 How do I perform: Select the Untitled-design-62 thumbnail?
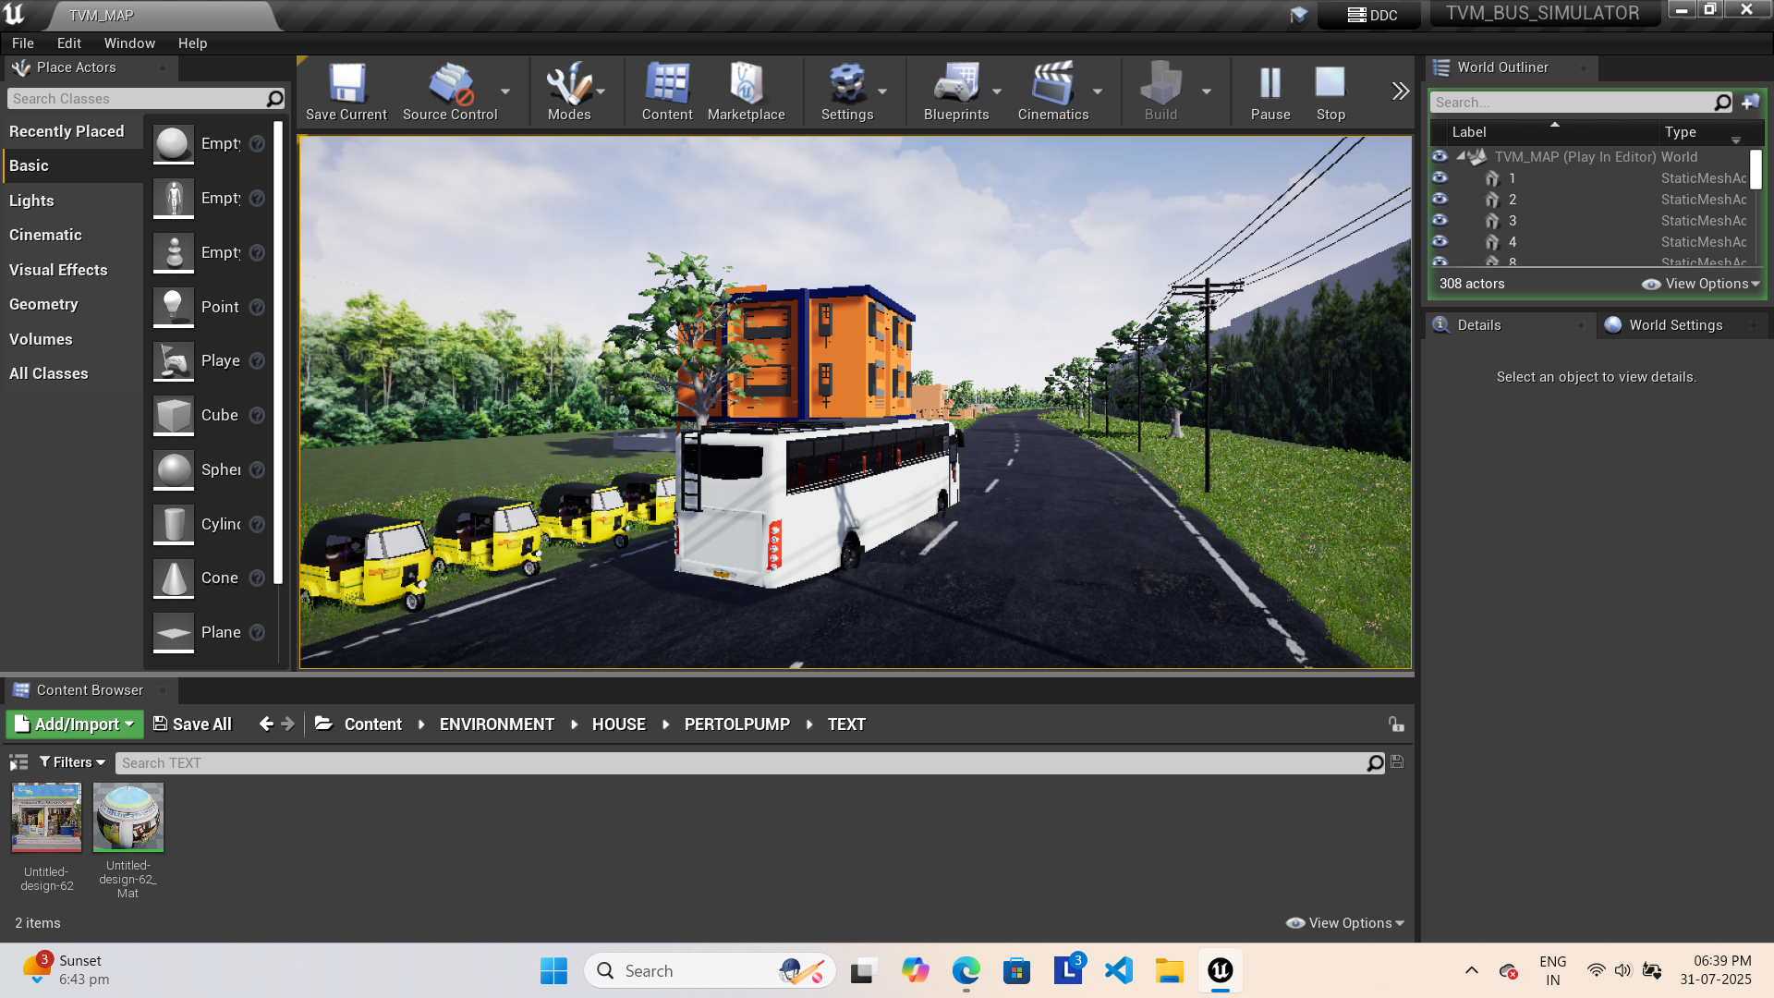click(46, 817)
